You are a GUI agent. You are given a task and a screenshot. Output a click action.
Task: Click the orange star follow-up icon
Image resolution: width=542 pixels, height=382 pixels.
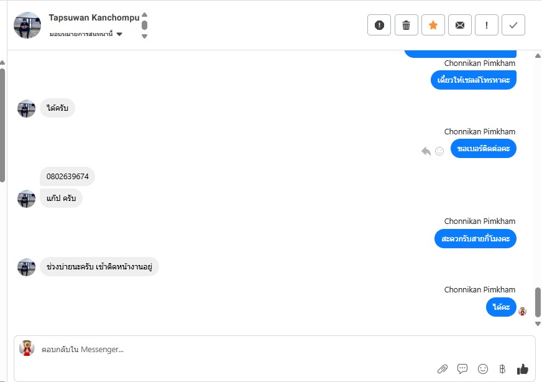point(433,25)
